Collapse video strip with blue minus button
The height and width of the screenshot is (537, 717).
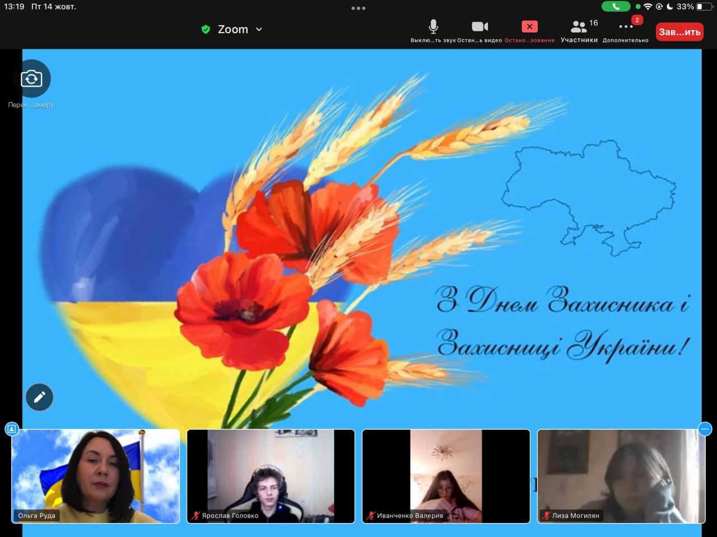(x=705, y=429)
